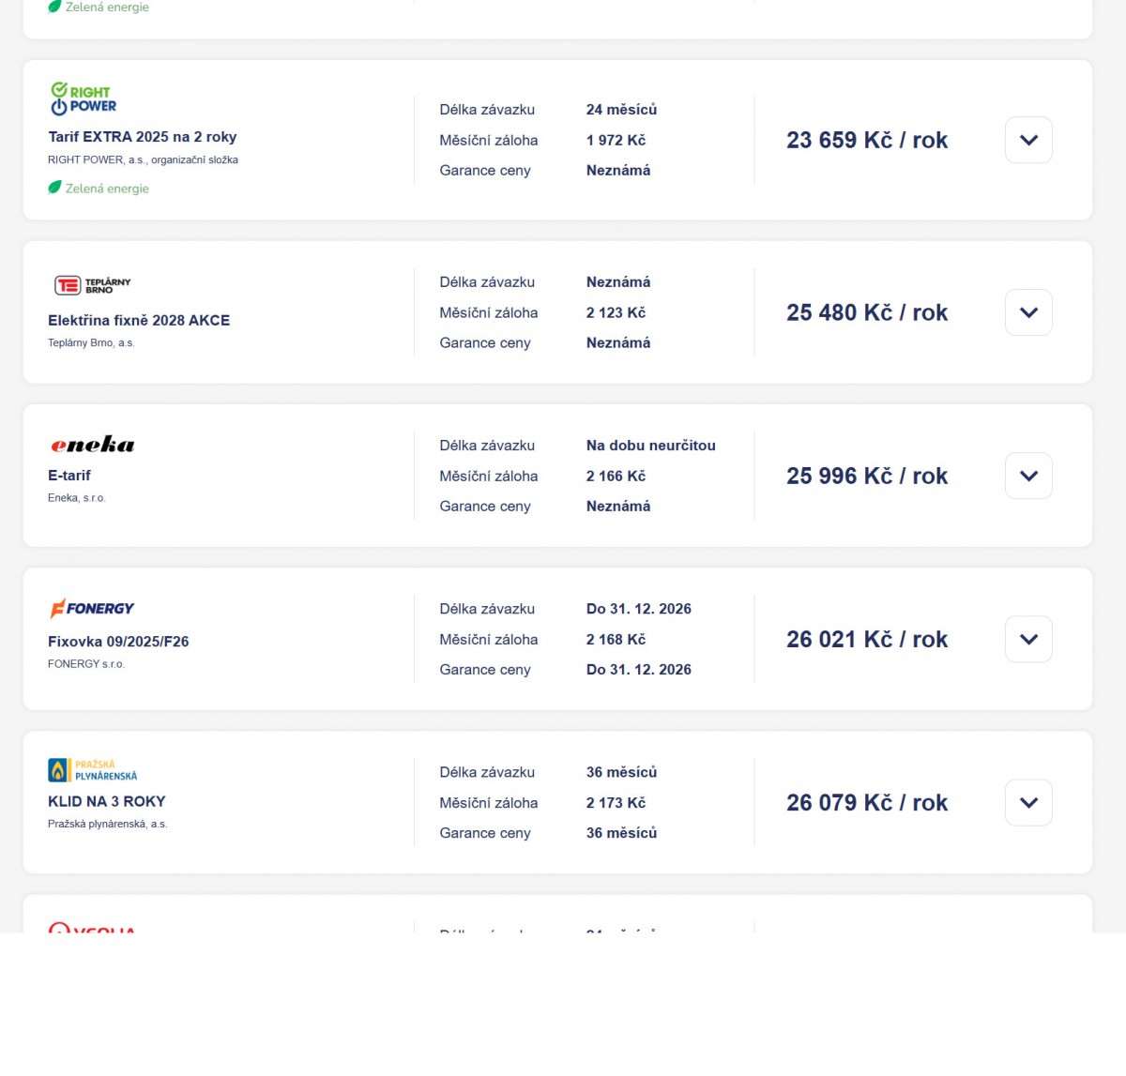The image size is (1126, 1076).
Task: Click the partially visible Veolia logo
Action: pos(92,928)
